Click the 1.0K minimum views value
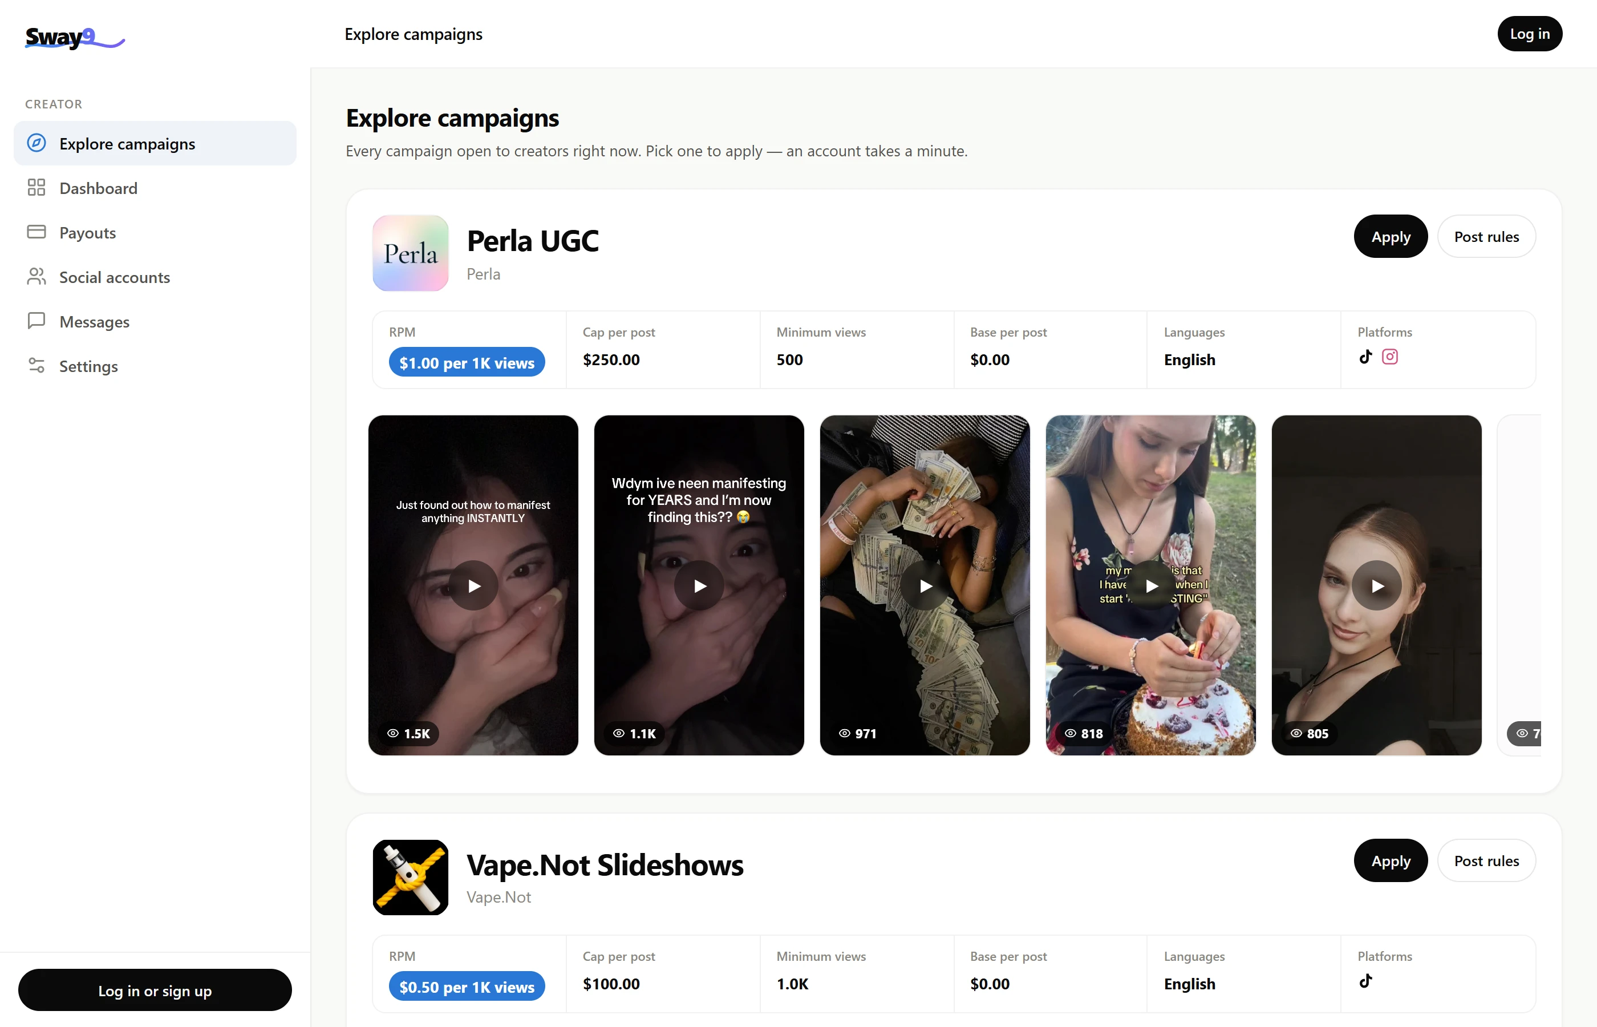This screenshot has height=1027, width=1597. [x=792, y=984]
